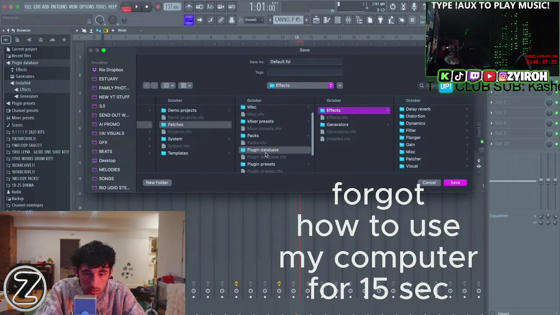Collapse Plugin database in browser tree

25,63
